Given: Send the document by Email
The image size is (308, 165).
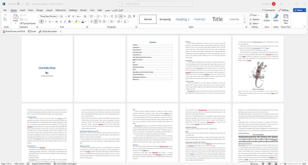Looking at the screenshot, I should tap(32, 31).
